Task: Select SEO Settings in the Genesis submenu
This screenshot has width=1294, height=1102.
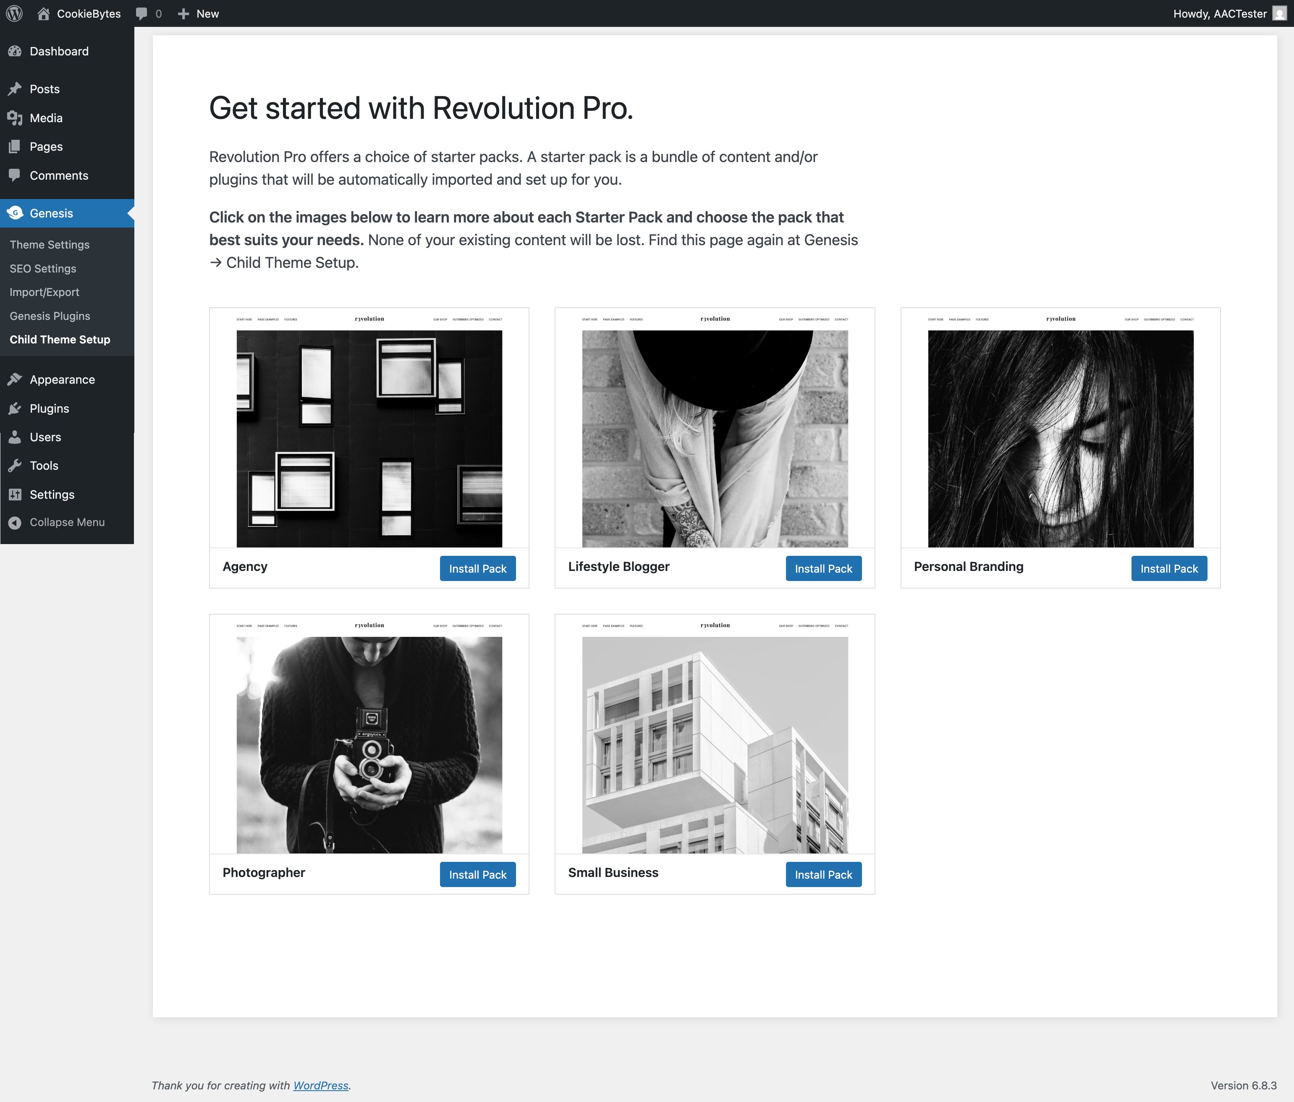Action: 42,269
